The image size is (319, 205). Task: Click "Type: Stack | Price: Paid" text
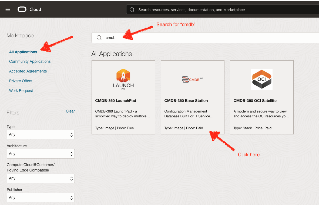coord(253,128)
